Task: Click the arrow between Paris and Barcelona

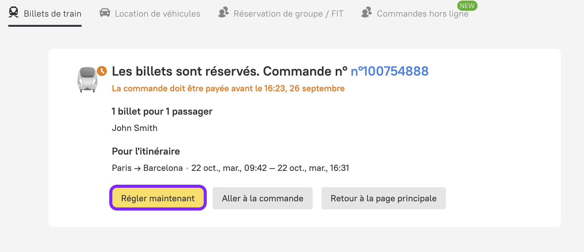Action: [x=138, y=168]
